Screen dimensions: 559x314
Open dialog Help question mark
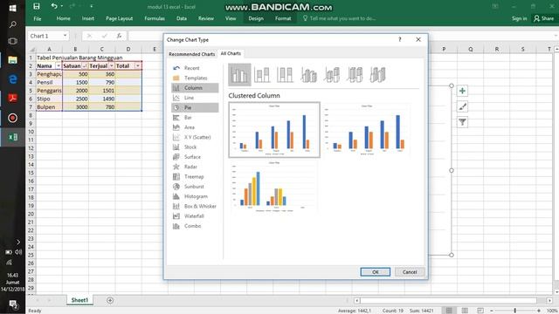click(x=400, y=39)
